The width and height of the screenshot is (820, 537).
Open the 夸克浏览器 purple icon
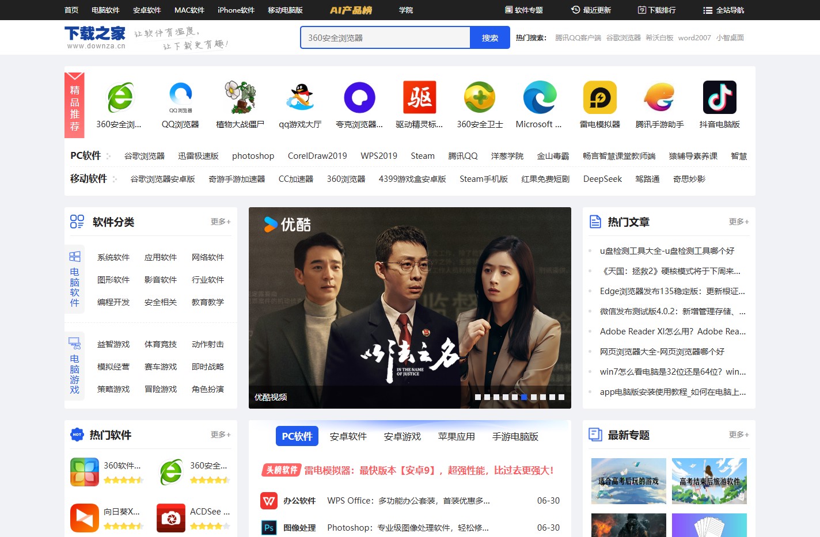360,97
